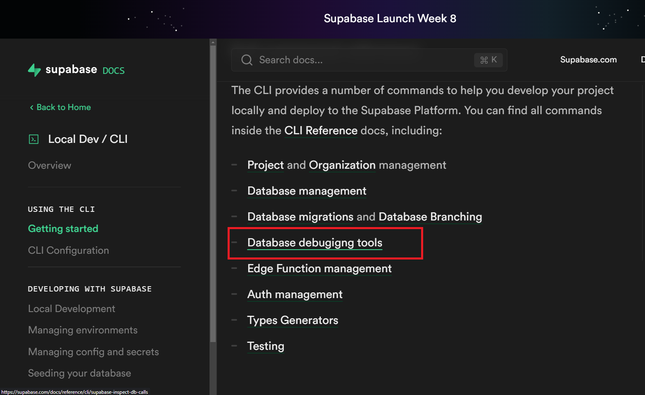
Task: Follow the Auth management link
Action: (x=295, y=294)
